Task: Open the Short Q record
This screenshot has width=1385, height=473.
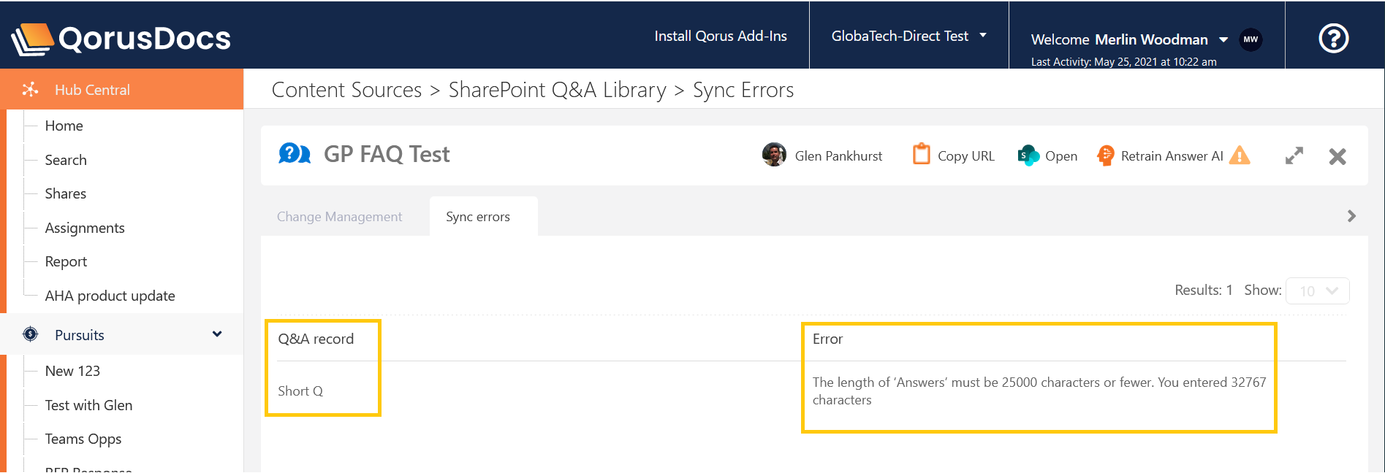Action: click(300, 391)
